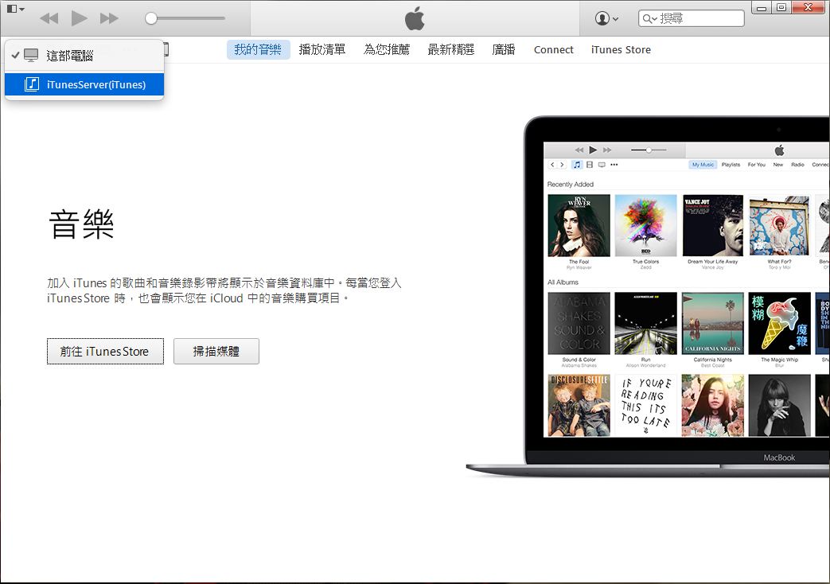The image size is (830, 584).
Task: Start playback with the Play button
Action: tap(79, 18)
